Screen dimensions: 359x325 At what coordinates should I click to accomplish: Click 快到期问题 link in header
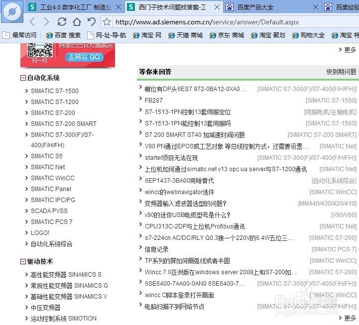[x=342, y=72]
